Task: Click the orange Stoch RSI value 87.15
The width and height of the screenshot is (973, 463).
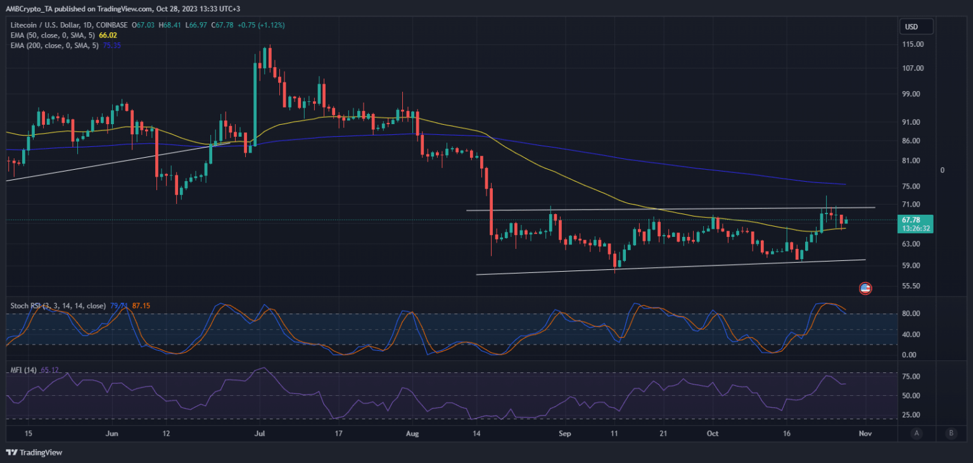Action: [141, 306]
